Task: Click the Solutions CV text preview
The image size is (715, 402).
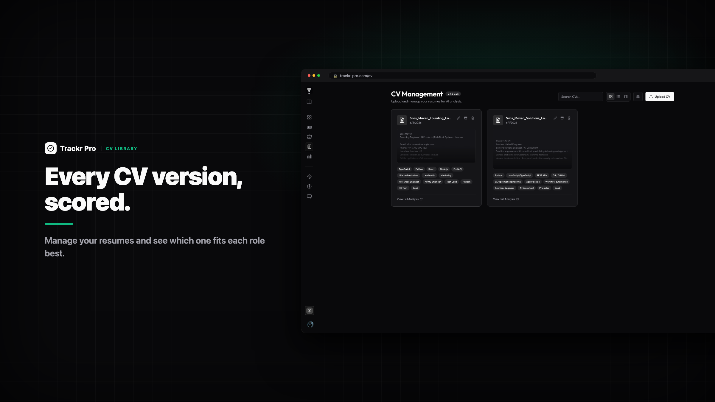Action: pos(532,149)
